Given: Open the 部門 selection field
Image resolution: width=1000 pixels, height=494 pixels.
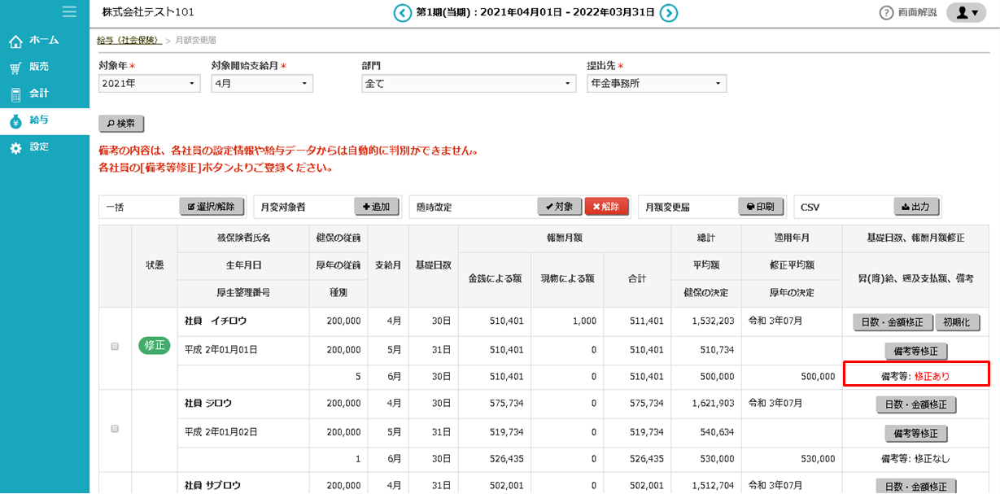Looking at the screenshot, I should coord(469,84).
